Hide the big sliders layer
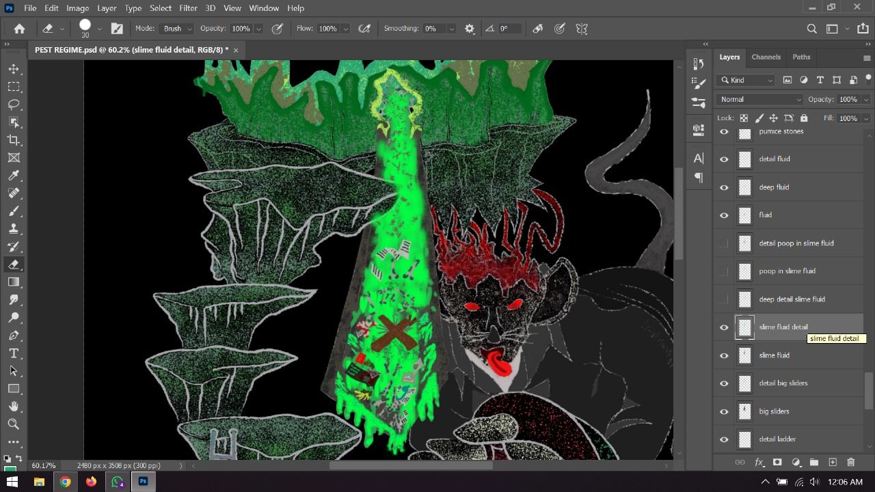Screen dimensions: 875x492 pos(724,411)
